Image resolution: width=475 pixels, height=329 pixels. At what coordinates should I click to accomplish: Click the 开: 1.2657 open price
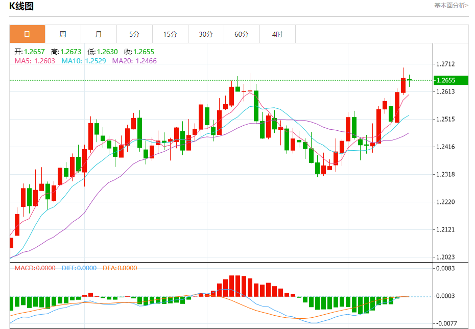[x=30, y=52]
